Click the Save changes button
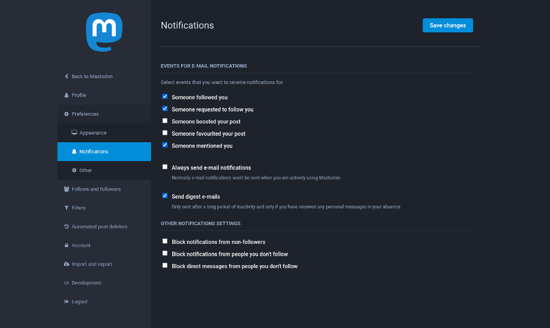The image size is (550, 328). point(447,25)
